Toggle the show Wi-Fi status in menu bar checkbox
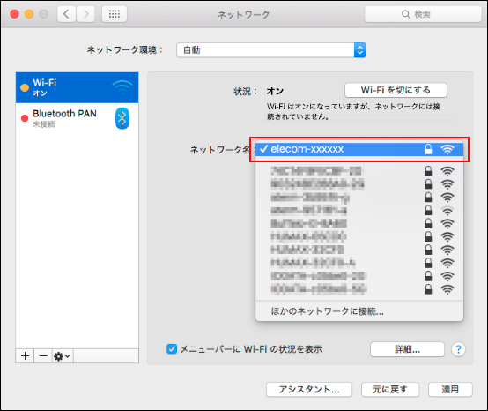The height and width of the screenshot is (411, 488). point(172,349)
